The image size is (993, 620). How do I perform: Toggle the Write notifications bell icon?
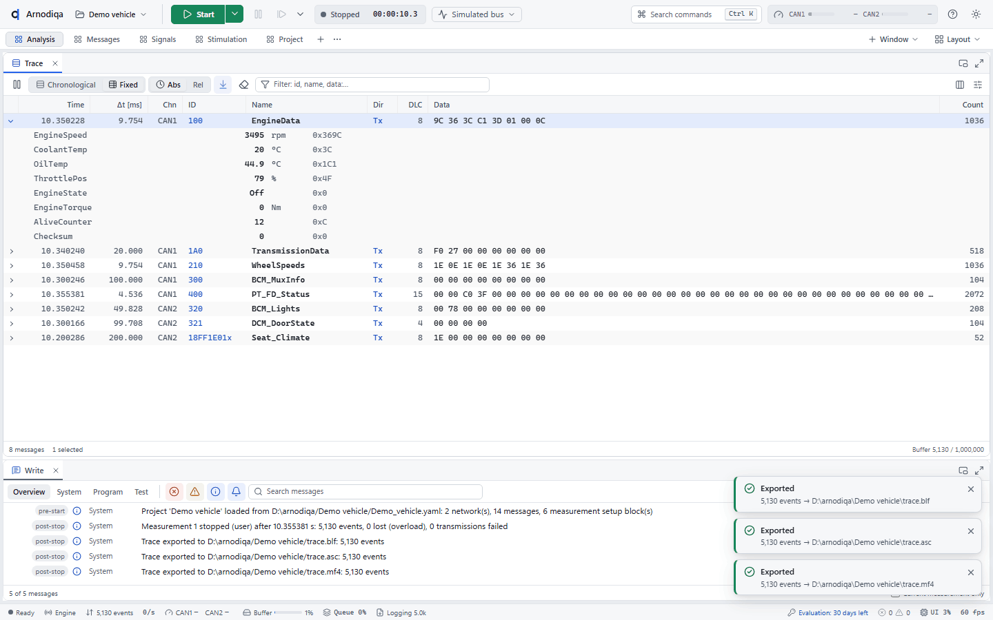[x=236, y=492]
